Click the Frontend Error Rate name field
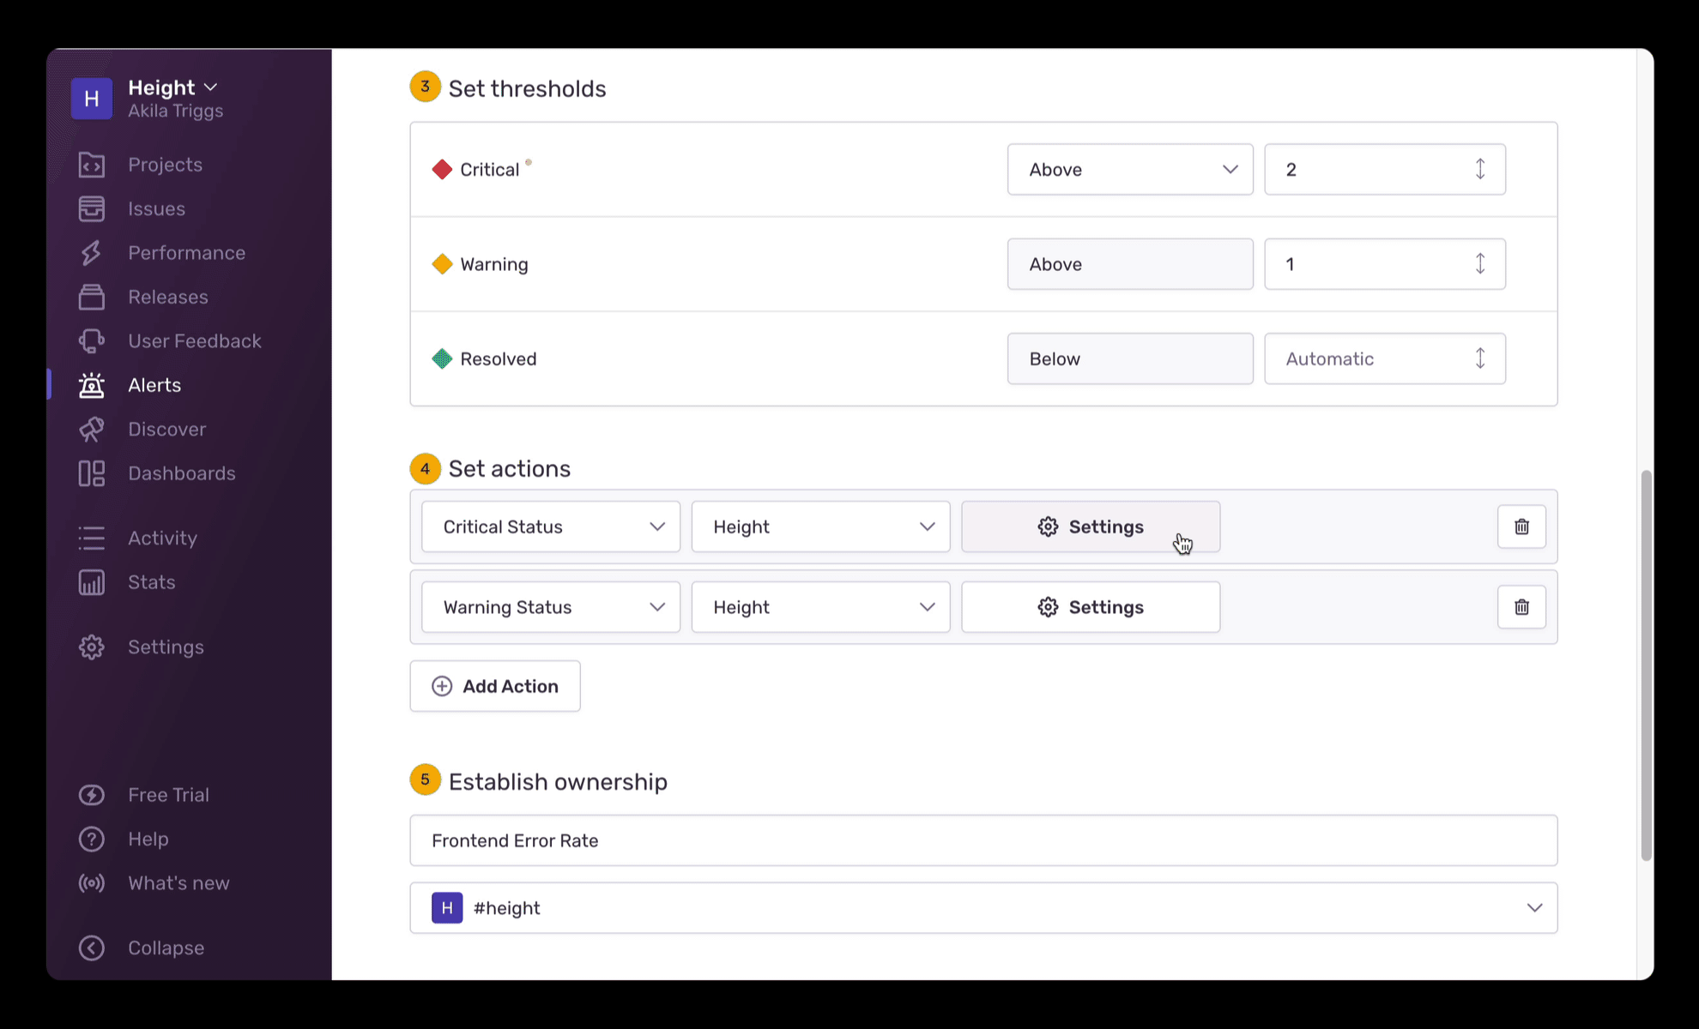 coord(983,840)
